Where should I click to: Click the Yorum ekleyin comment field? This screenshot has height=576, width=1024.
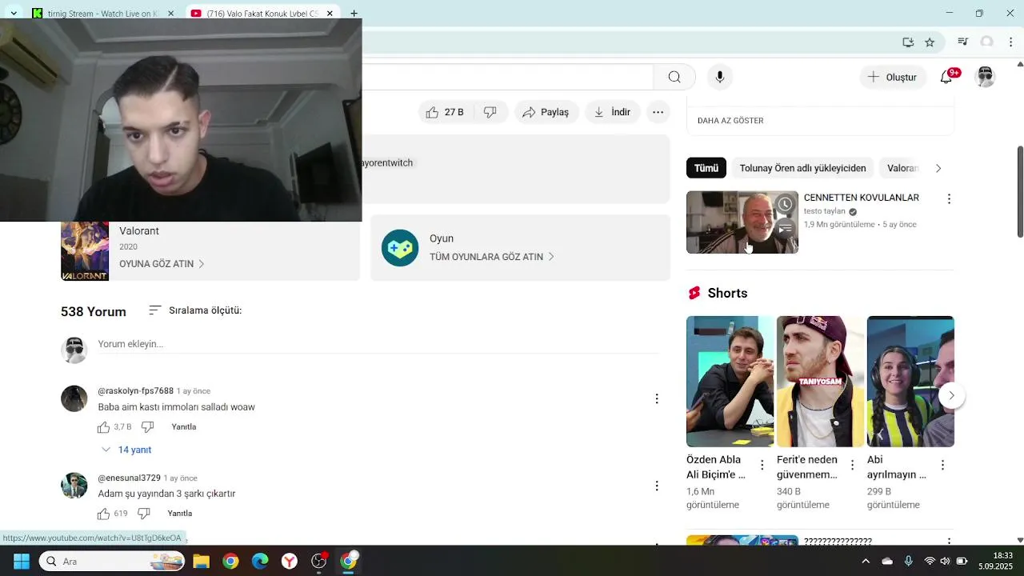click(378, 344)
